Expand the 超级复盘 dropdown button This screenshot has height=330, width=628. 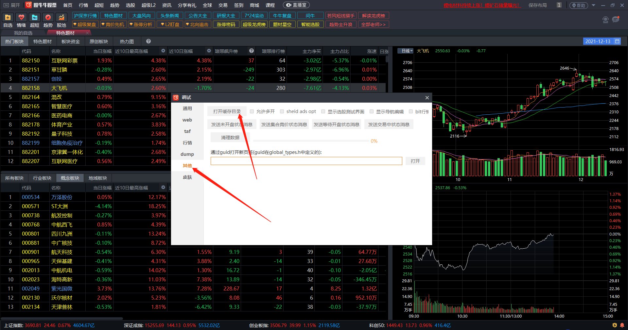[85, 25]
